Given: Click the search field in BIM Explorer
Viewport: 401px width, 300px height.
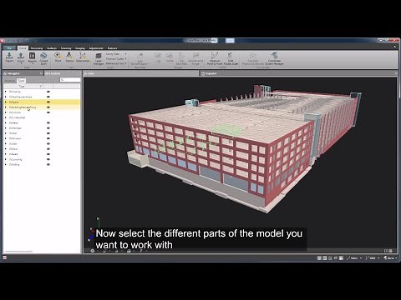Looking at the screenshot, I should [70, 80].
